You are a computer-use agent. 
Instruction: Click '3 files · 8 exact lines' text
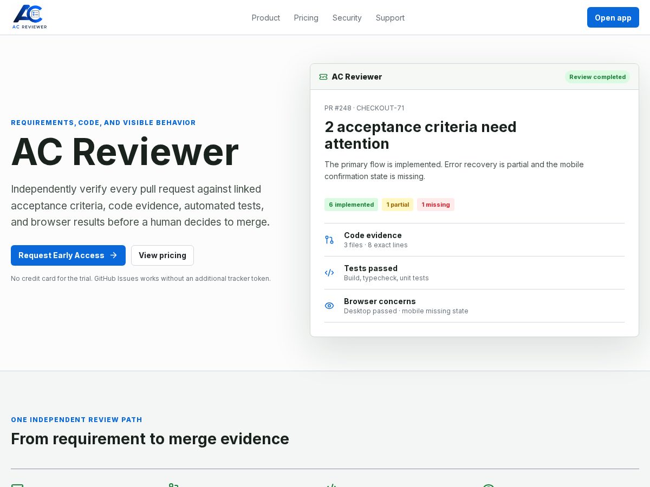click(376, 245)
